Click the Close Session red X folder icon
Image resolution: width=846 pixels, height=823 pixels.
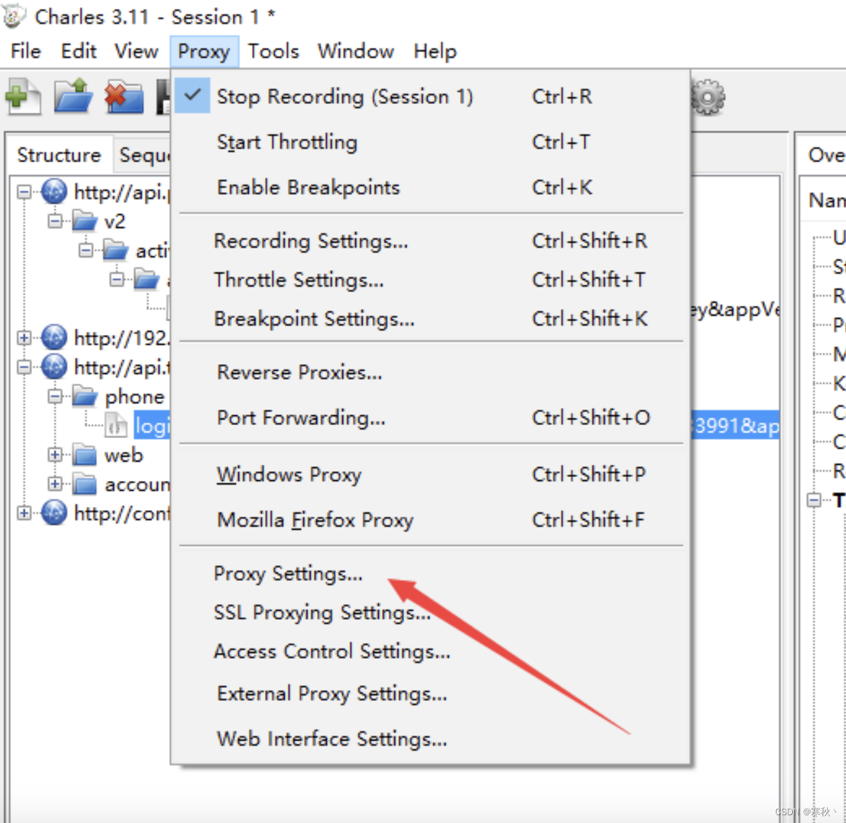click(124, 97)
